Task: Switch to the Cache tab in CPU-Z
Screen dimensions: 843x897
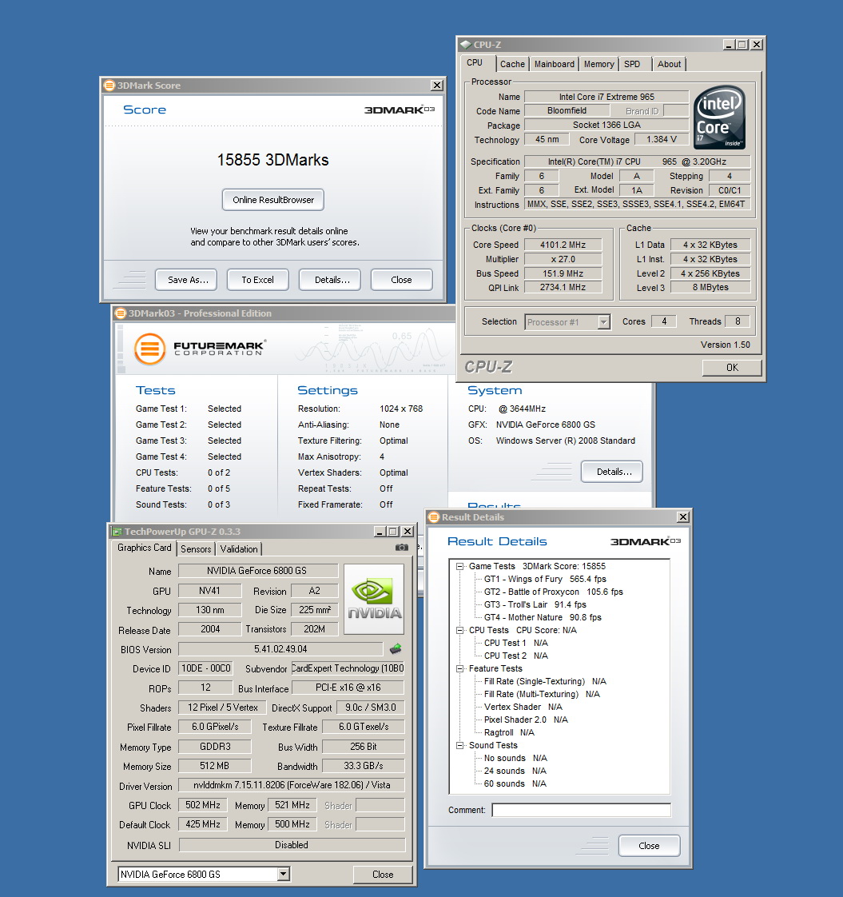Action: point(512,64)
